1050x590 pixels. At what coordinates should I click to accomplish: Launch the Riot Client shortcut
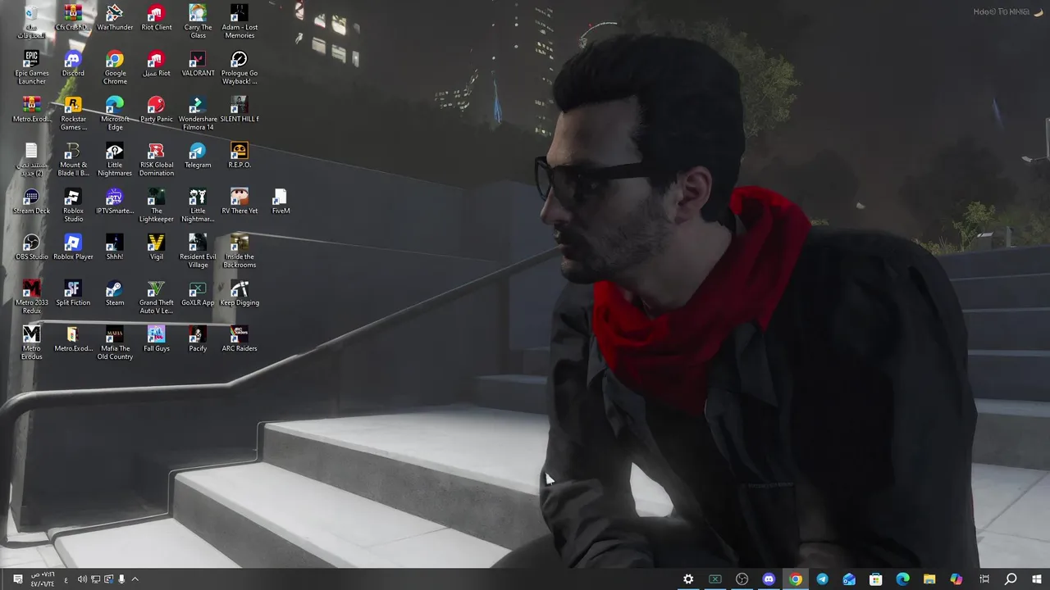[156, 18]
